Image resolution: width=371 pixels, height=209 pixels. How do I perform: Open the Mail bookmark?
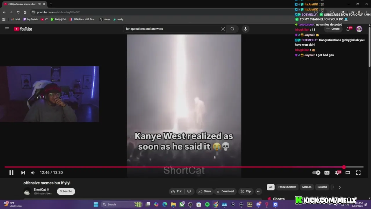click(16, 19)
